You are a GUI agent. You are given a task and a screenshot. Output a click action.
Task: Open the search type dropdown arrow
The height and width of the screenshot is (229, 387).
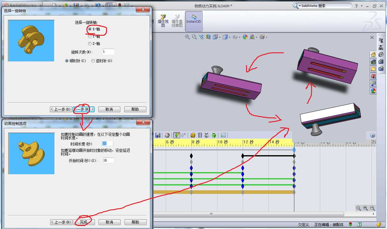pyautogui.click(x=300, y=6)
